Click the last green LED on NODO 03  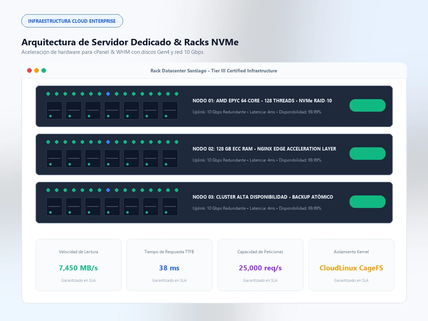(177, 190)
